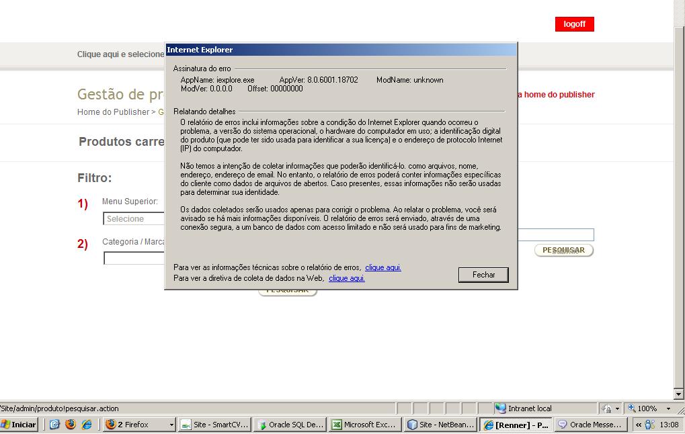Switch to [Renner] Internet Explorer taskbar window
Image resolution: width=685 pixels, height=434 pixels.
[x=516, y=425]
